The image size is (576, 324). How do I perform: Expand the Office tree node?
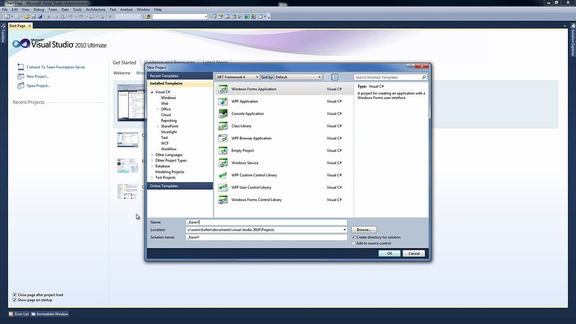(158, 109)
